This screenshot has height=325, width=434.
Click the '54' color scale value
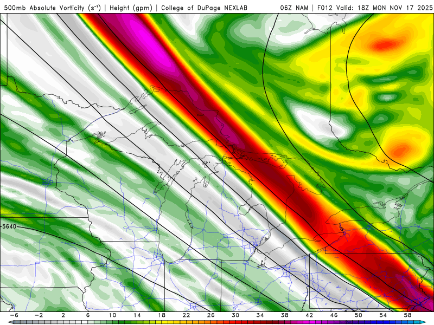(x=383, y=315)
